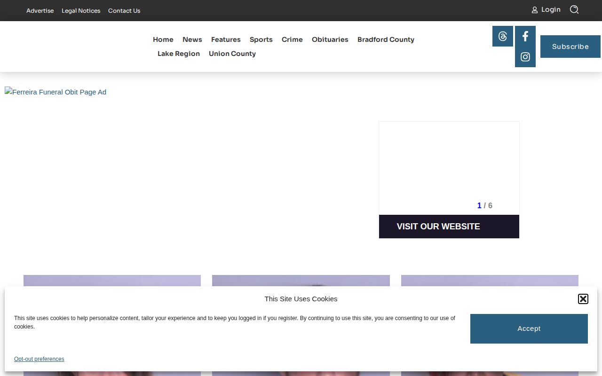Go to Home in navigation

pyautogui.click(x=163, y=39)
